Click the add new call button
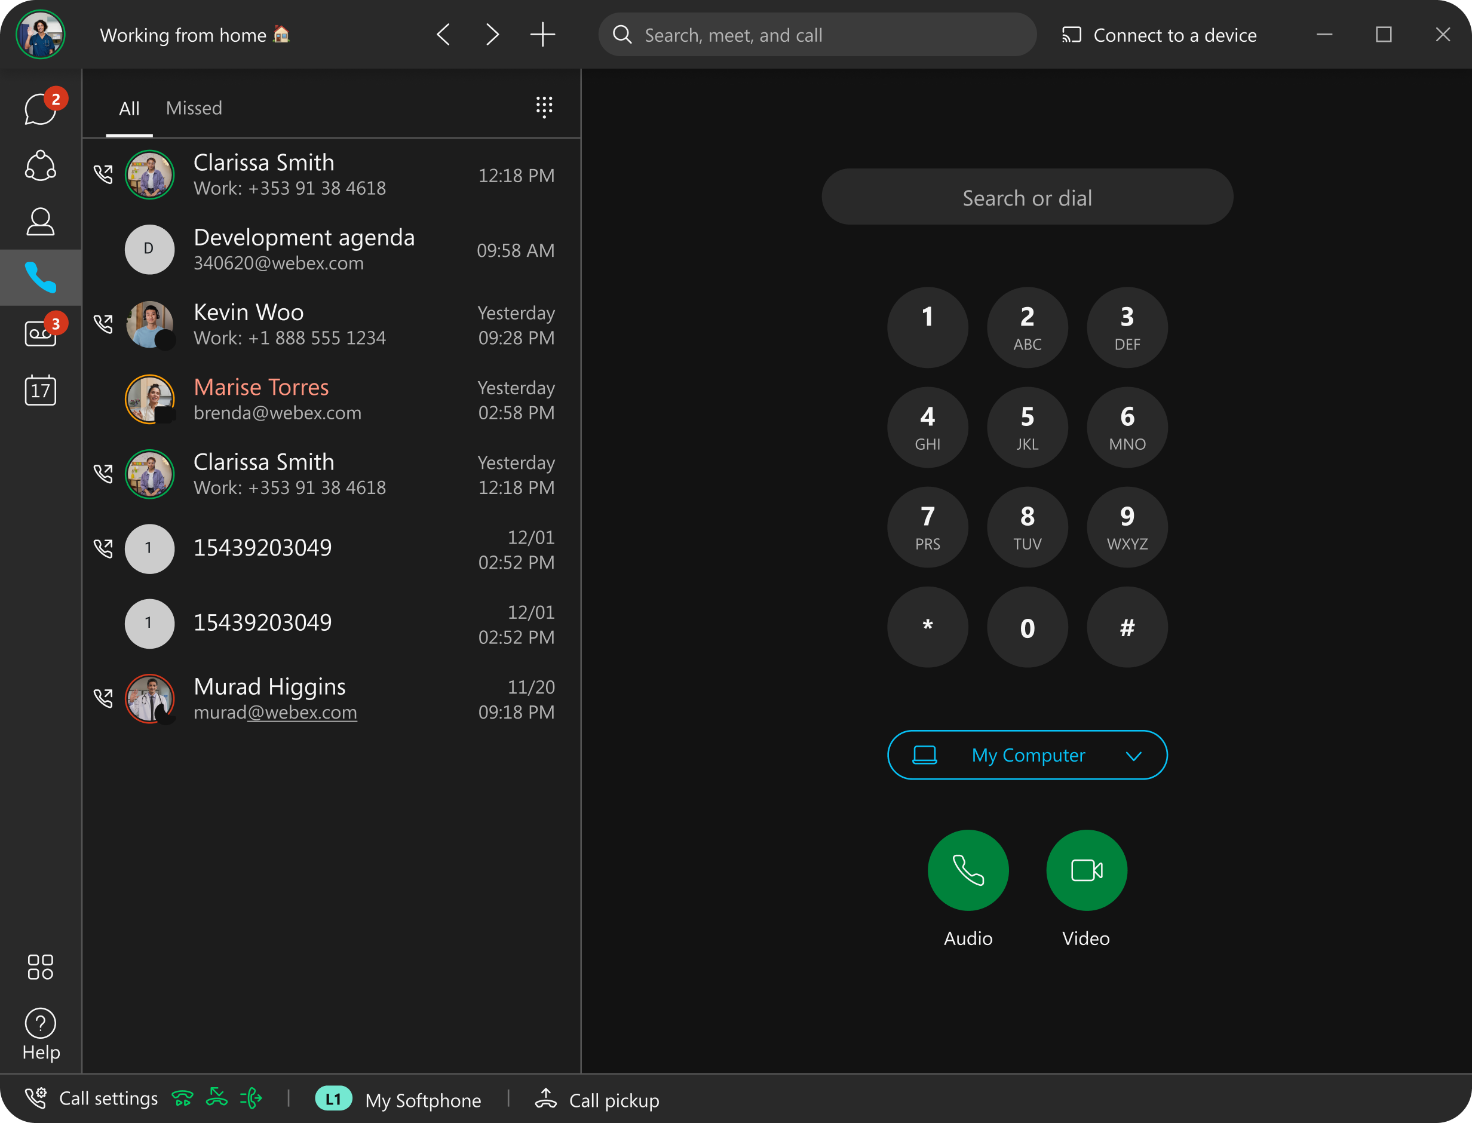Screen dimensions: 1472x1123 point(541,34)
